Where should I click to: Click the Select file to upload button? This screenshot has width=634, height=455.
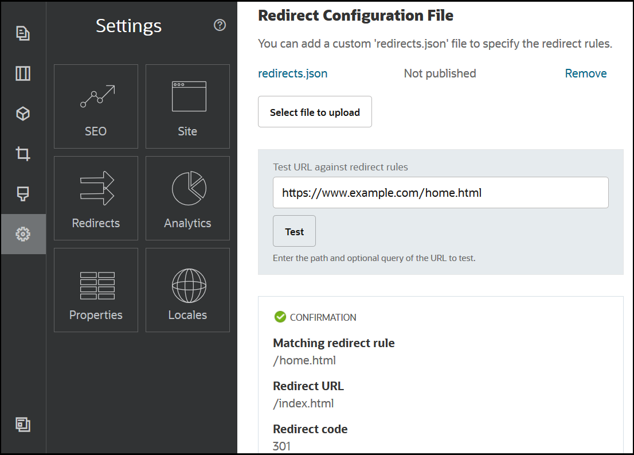(315, 112)
